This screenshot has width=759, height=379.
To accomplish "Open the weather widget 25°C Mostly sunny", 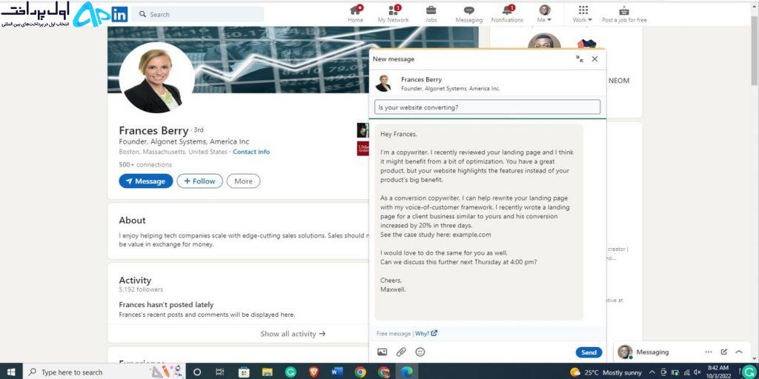I will 606,372.
